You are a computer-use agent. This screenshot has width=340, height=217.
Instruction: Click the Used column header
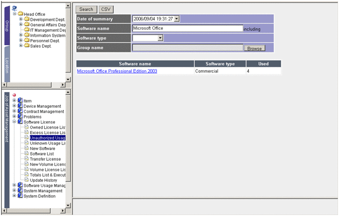(263, 64)
